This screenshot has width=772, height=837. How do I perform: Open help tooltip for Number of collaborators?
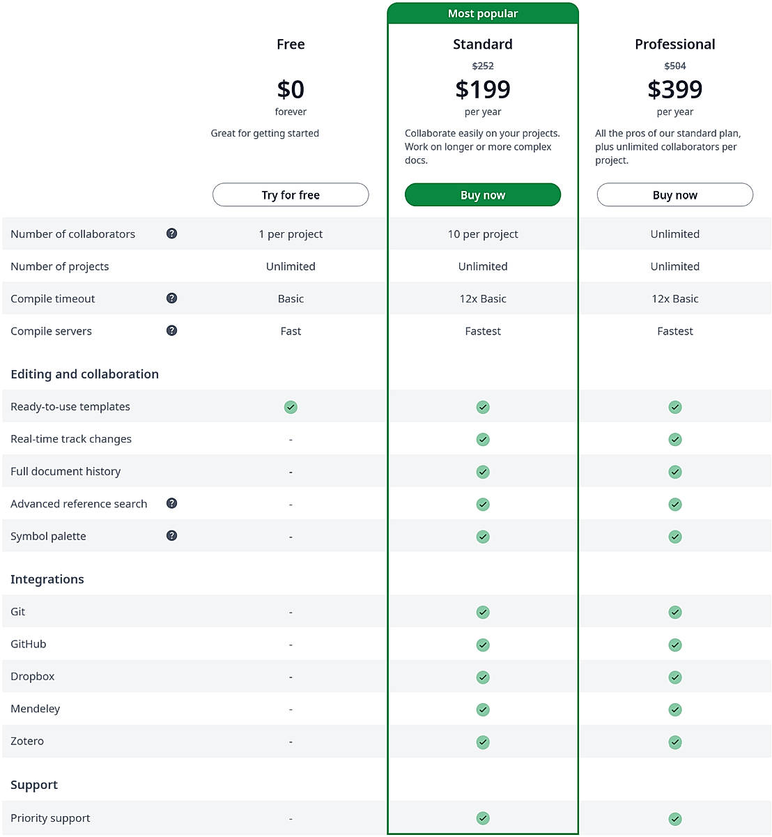click(x=171, y=233)
